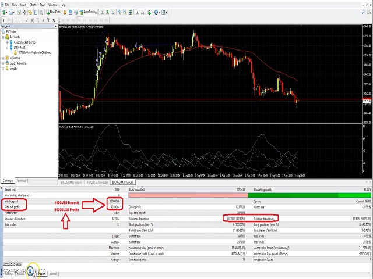
Task: Toggle the AutoTrading button
Action: (x=88, y=12)
